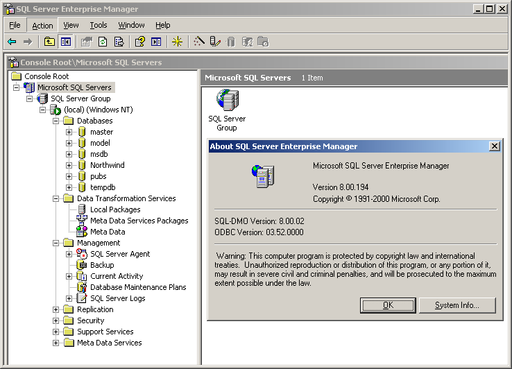Image resolution: width=512 pixels, height=369 pixels.
Task: Collapse the Data Transformation Services folder
Action: [x=56, y=198]
